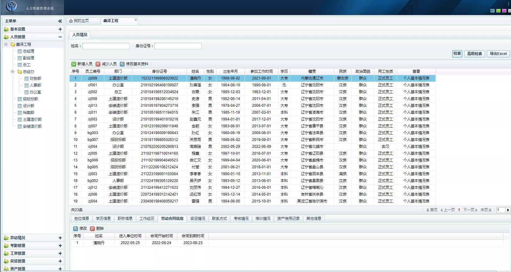This screenshot has height=272, width=511.
Task: Click the home icon on 我的主页 tab
Action: pyautogui.click(x=71, y=21)
